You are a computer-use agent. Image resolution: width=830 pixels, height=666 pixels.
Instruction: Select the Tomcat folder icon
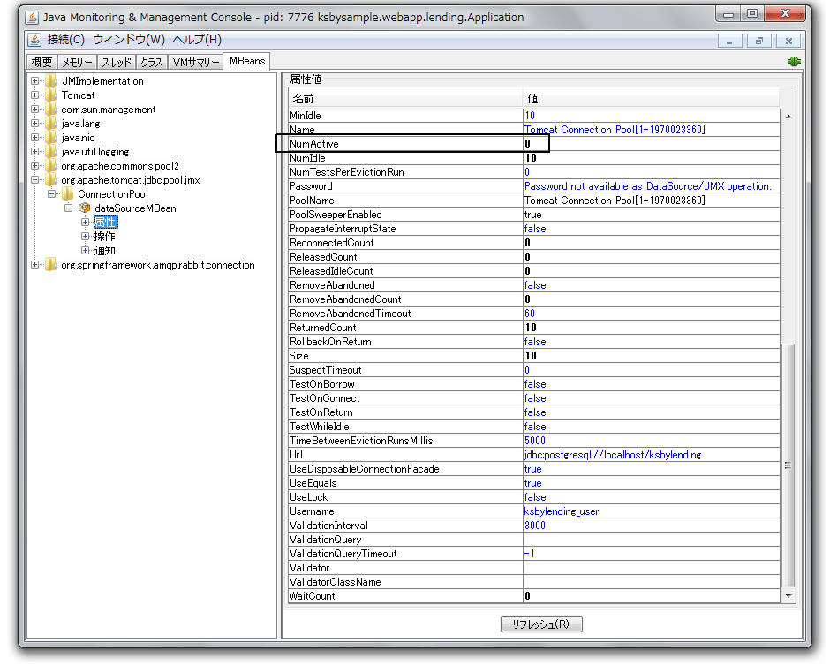[50, 95]
